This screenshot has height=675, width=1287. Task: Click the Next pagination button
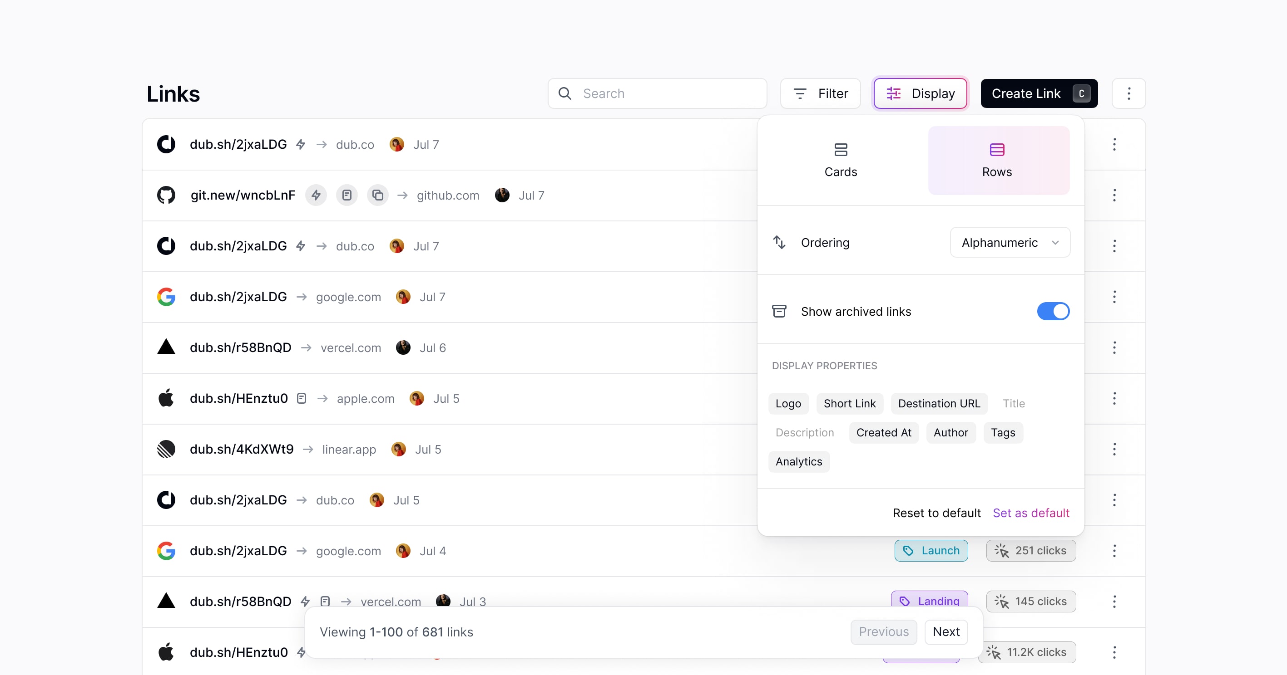(x=946, y=631)
